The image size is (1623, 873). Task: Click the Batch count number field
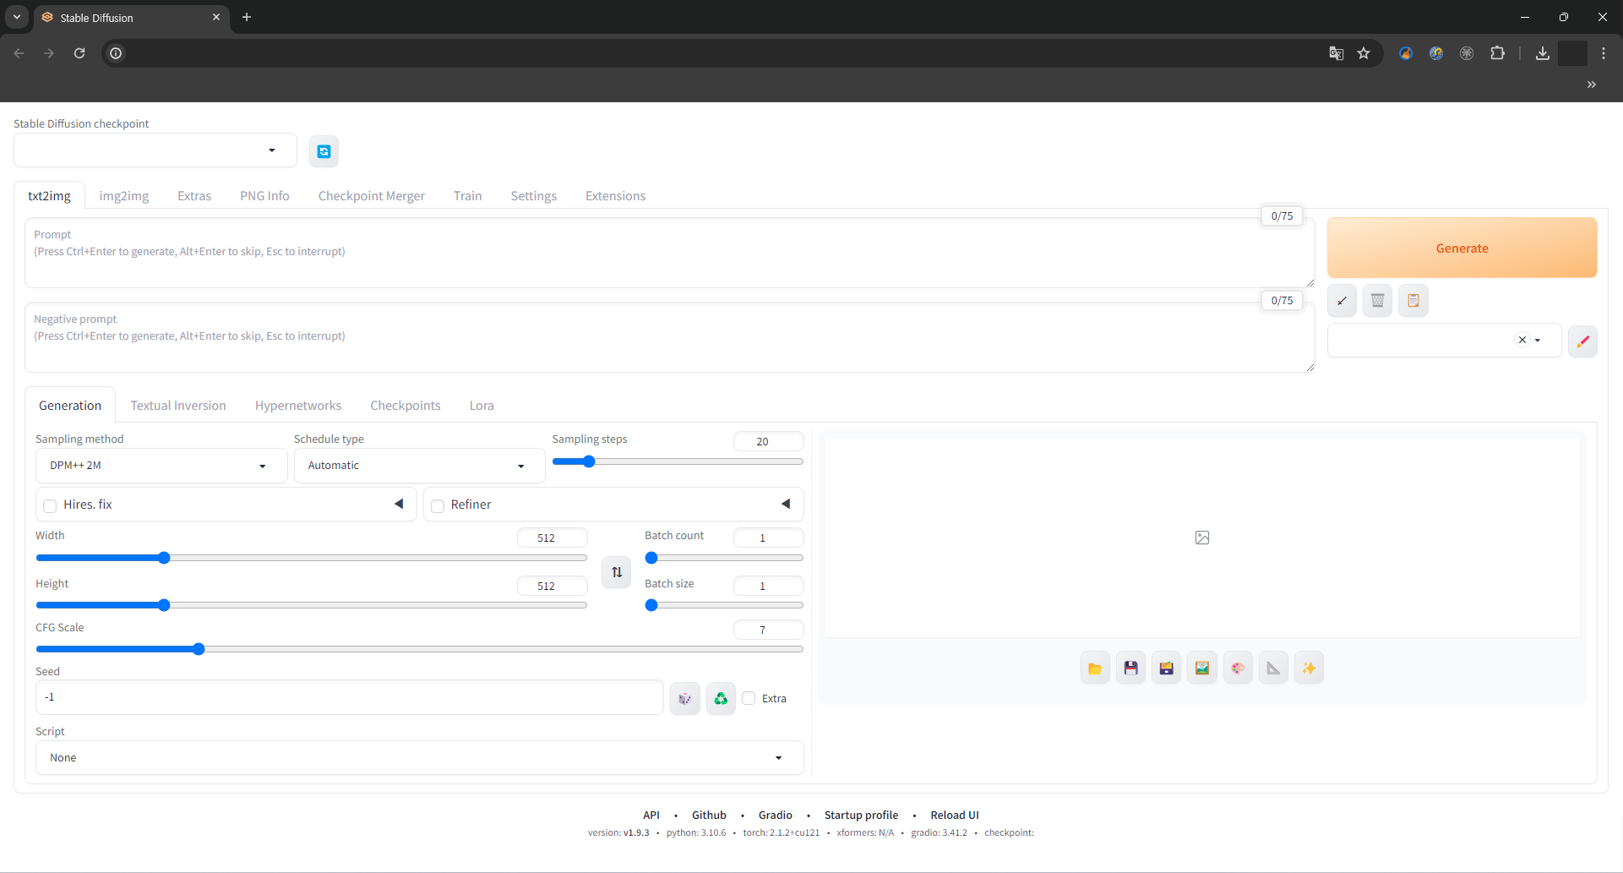[x=769, y=537]
